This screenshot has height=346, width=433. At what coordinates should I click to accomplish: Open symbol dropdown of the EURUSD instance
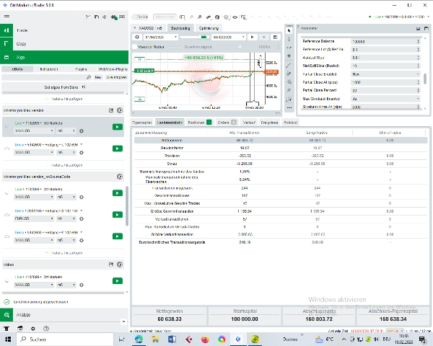pos(34,218)
